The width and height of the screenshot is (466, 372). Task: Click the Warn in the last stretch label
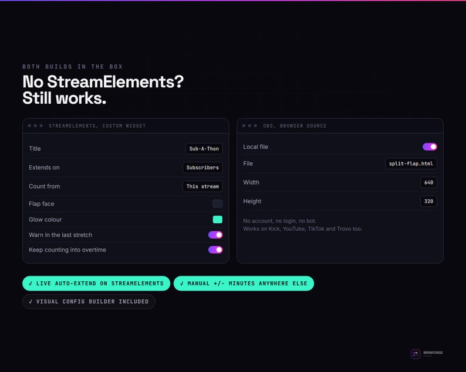click(x=60, y=235)
